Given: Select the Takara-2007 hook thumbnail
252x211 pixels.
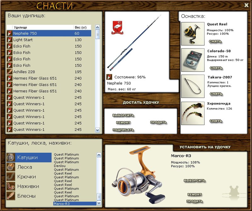Looking at the screenshot, I should pyautogui.click(x=193, y=86).
